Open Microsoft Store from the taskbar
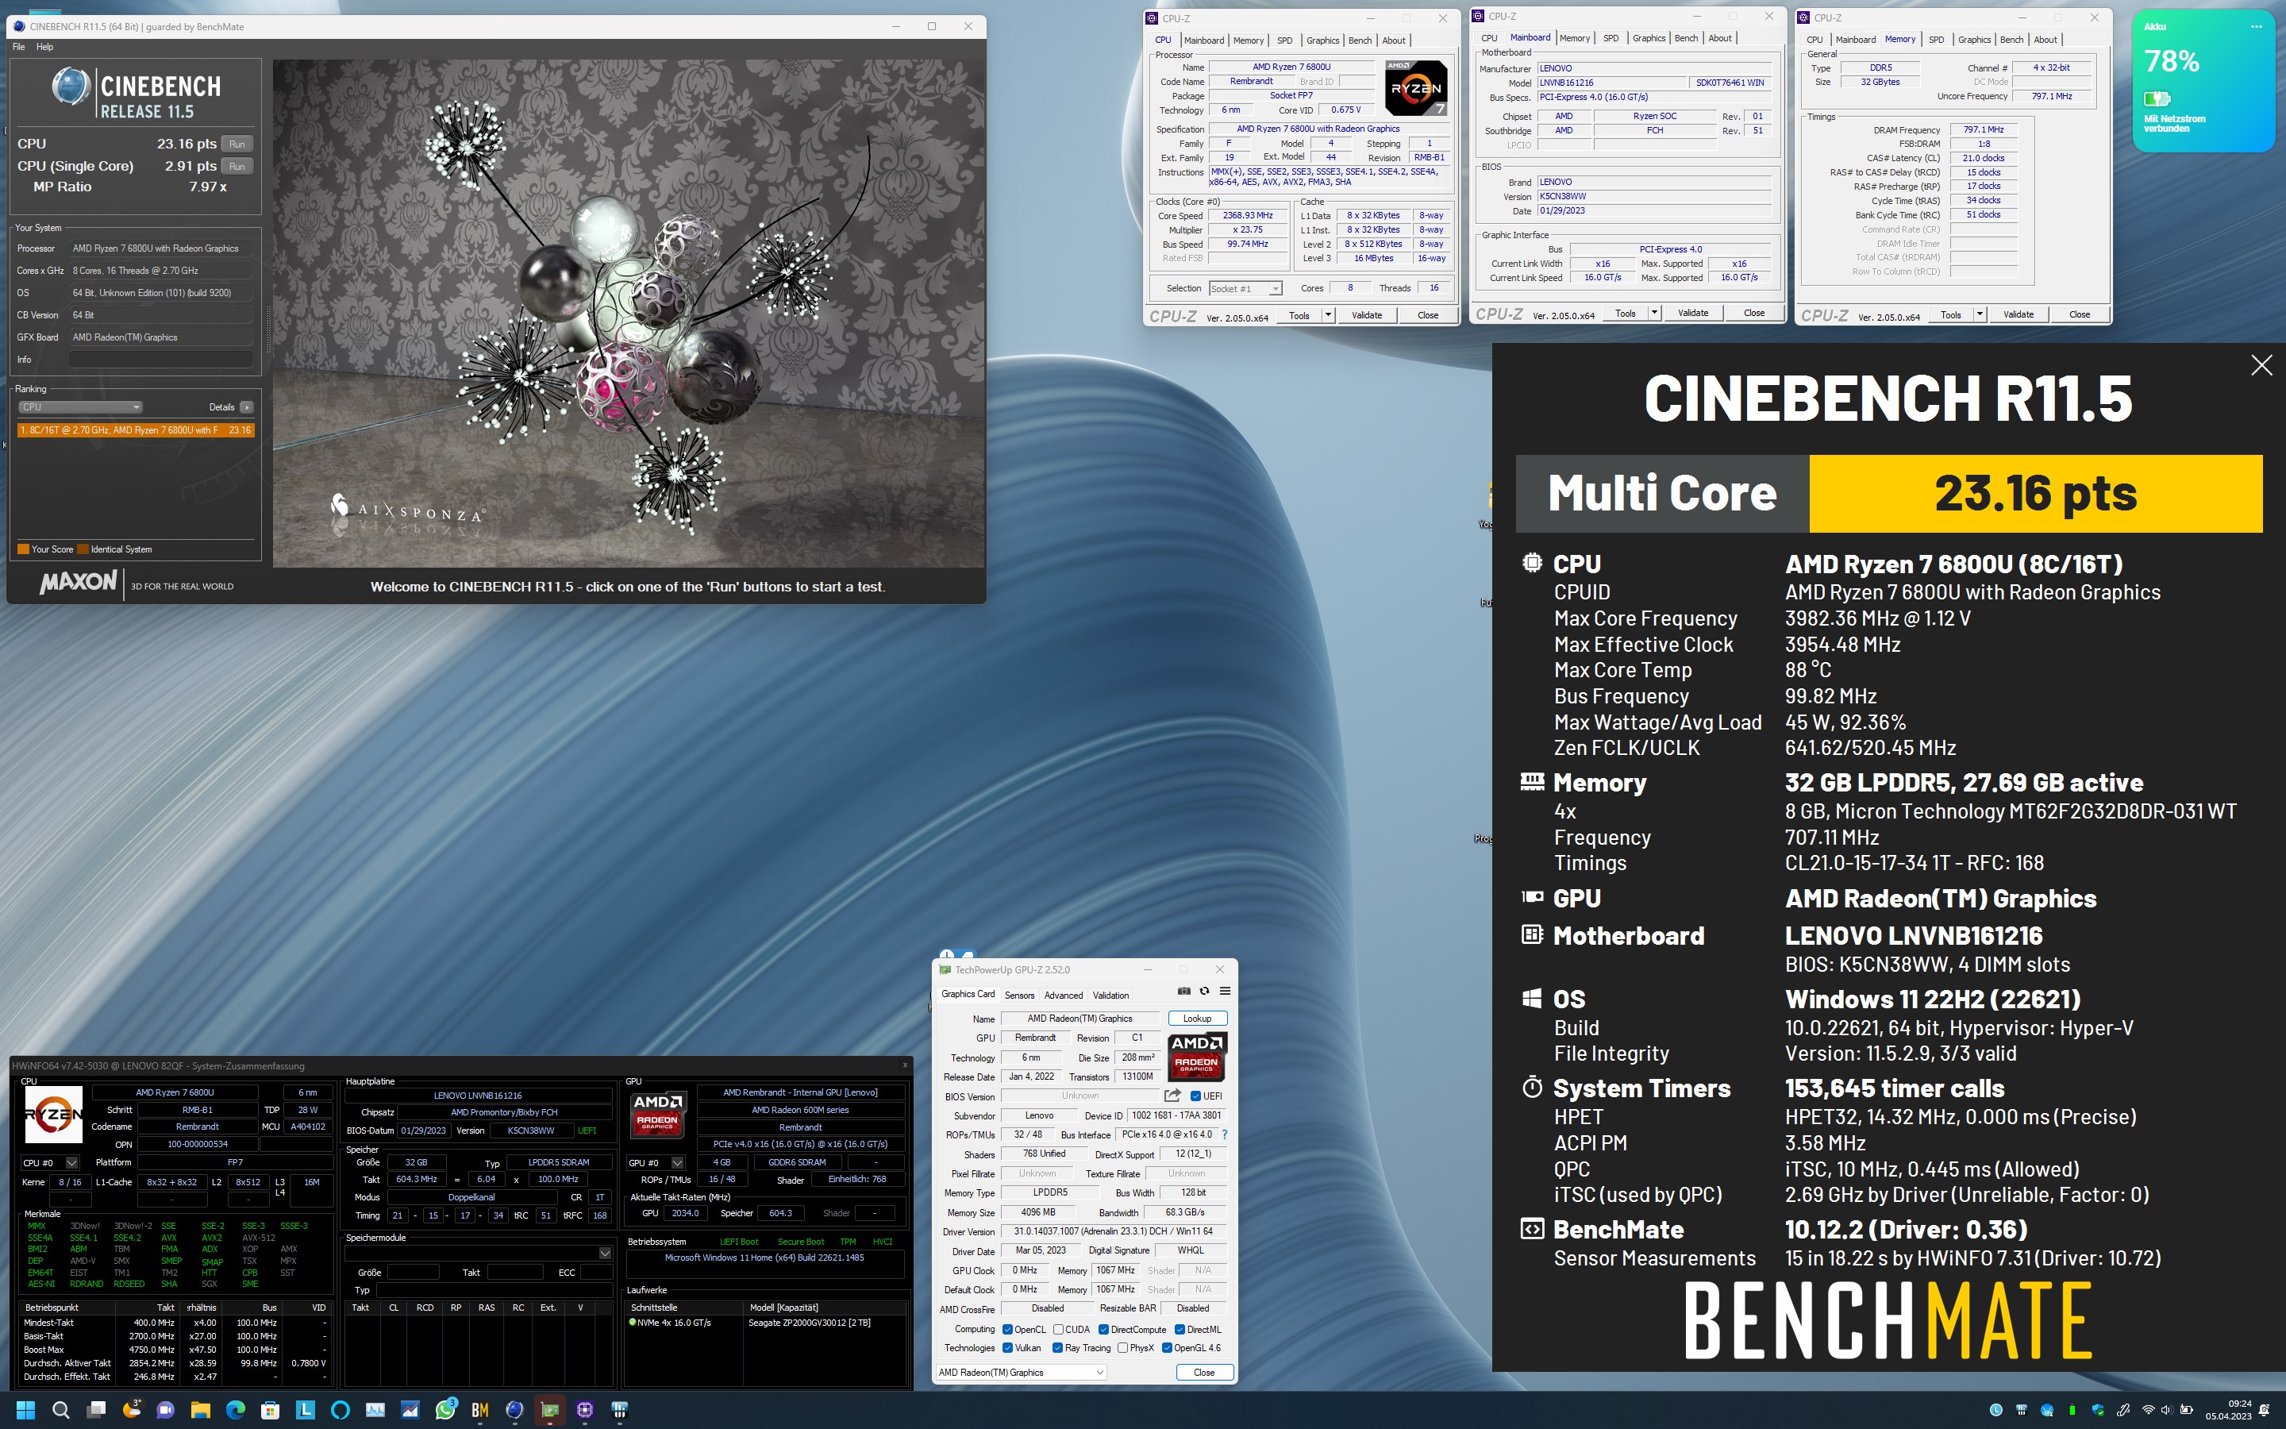This screenshot has height=1429, width=2286. point(270,1410)
